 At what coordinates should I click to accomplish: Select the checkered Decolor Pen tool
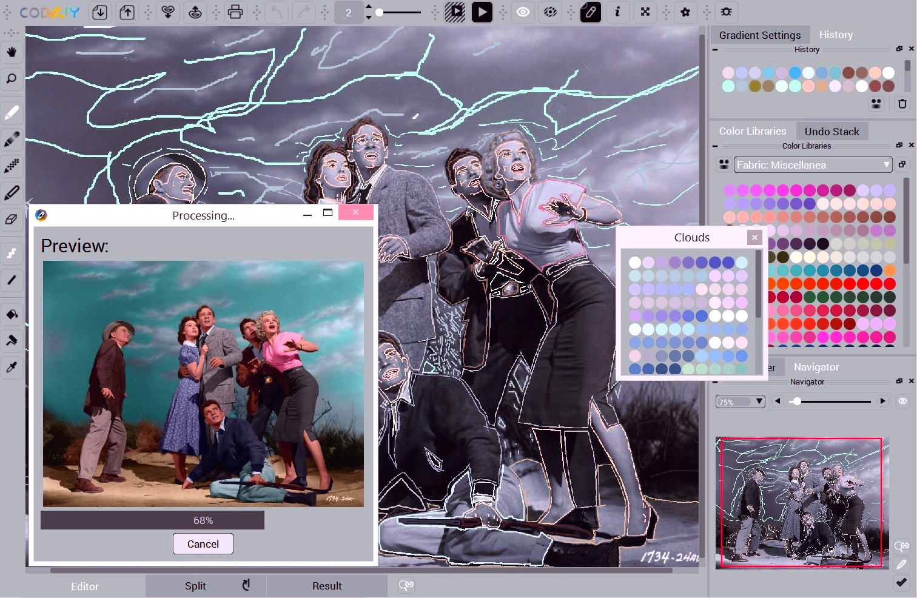click(12, 166)
